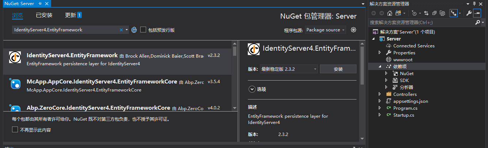Click the Install package button
This screenshot has height=148, width=488.
338,69
